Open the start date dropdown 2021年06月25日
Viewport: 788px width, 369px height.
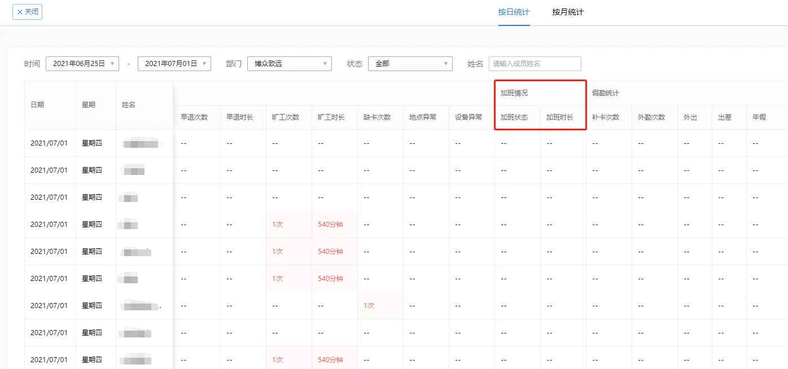pyautogui.click(x=82, y=64)
